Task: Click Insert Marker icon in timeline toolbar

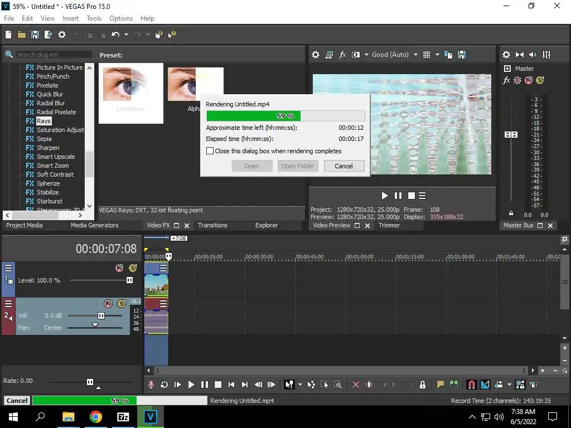Action: 441,385
